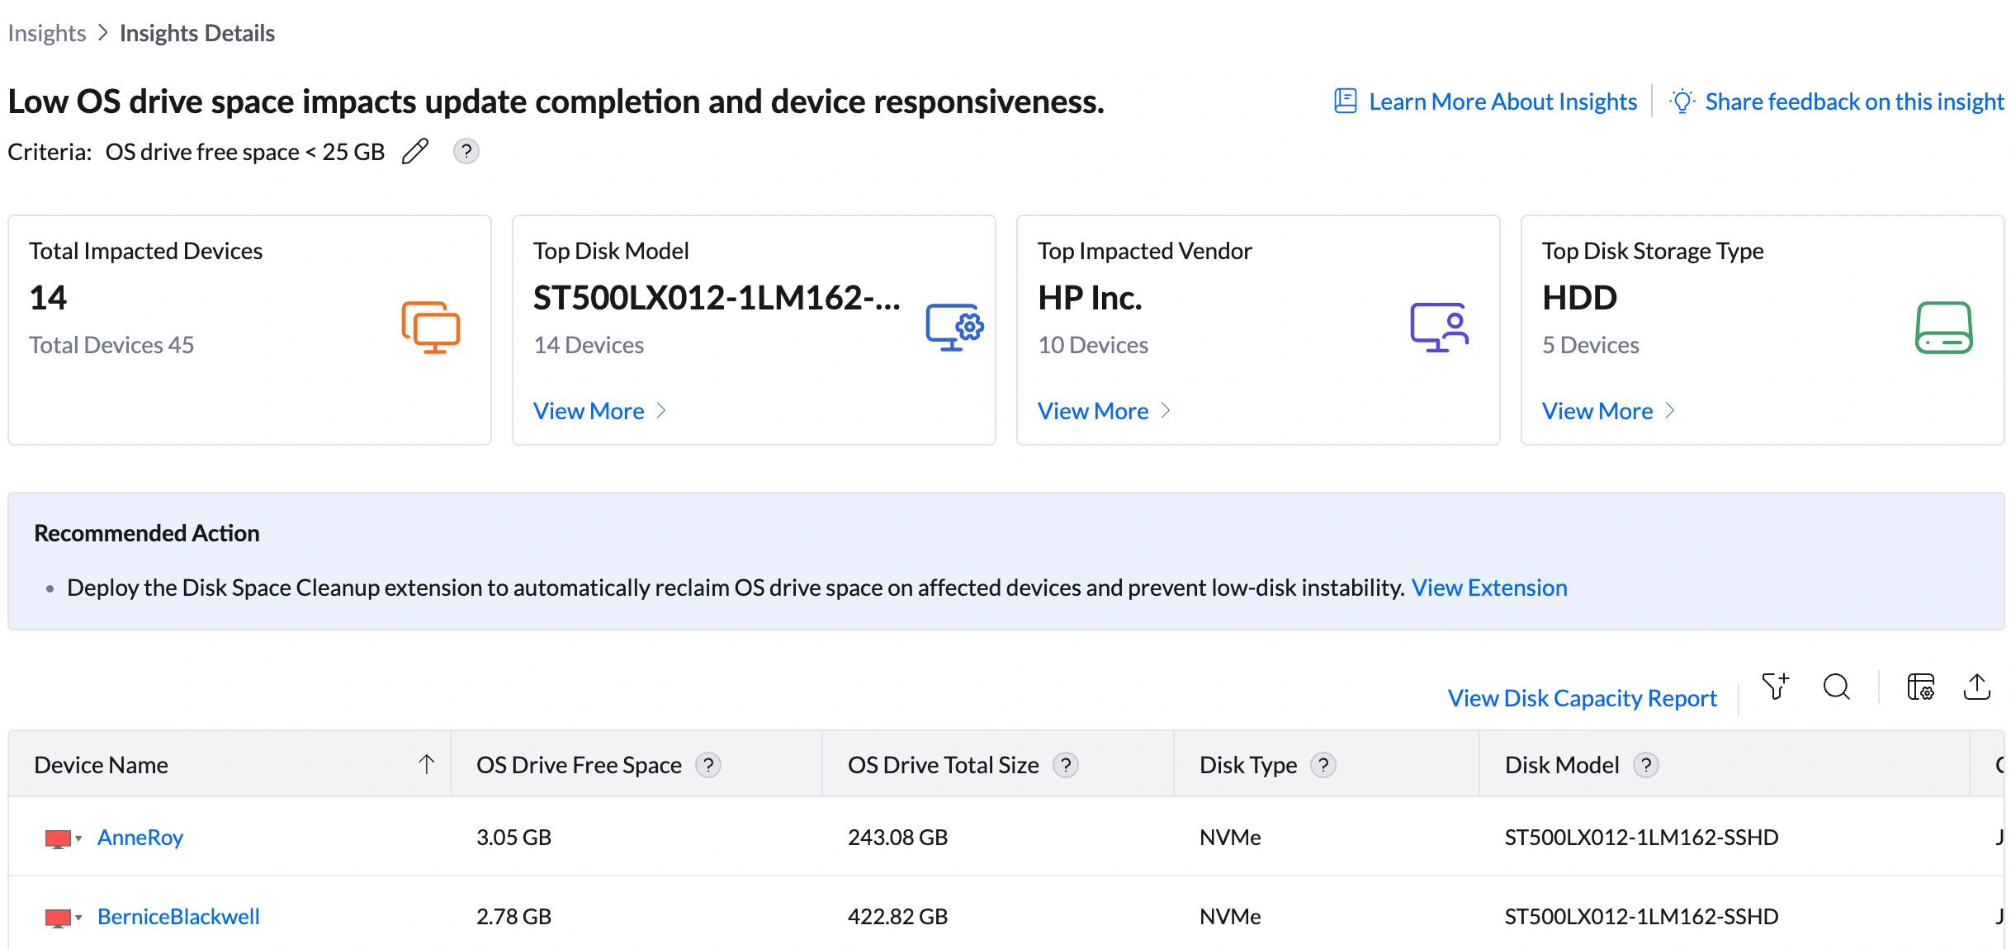Click the 14 Devices text under Top Disk Model
This screenshot has width=2011, height=949.
click(x=589, y=345)
